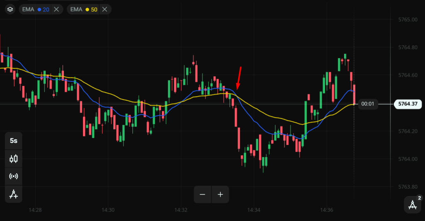Screen dimensions: 425x221
Task: Click the blue EMA 20 color dot
Action: coord(40,9)
